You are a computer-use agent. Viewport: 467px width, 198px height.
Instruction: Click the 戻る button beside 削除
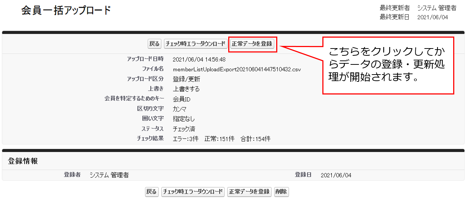coord(152,192)
